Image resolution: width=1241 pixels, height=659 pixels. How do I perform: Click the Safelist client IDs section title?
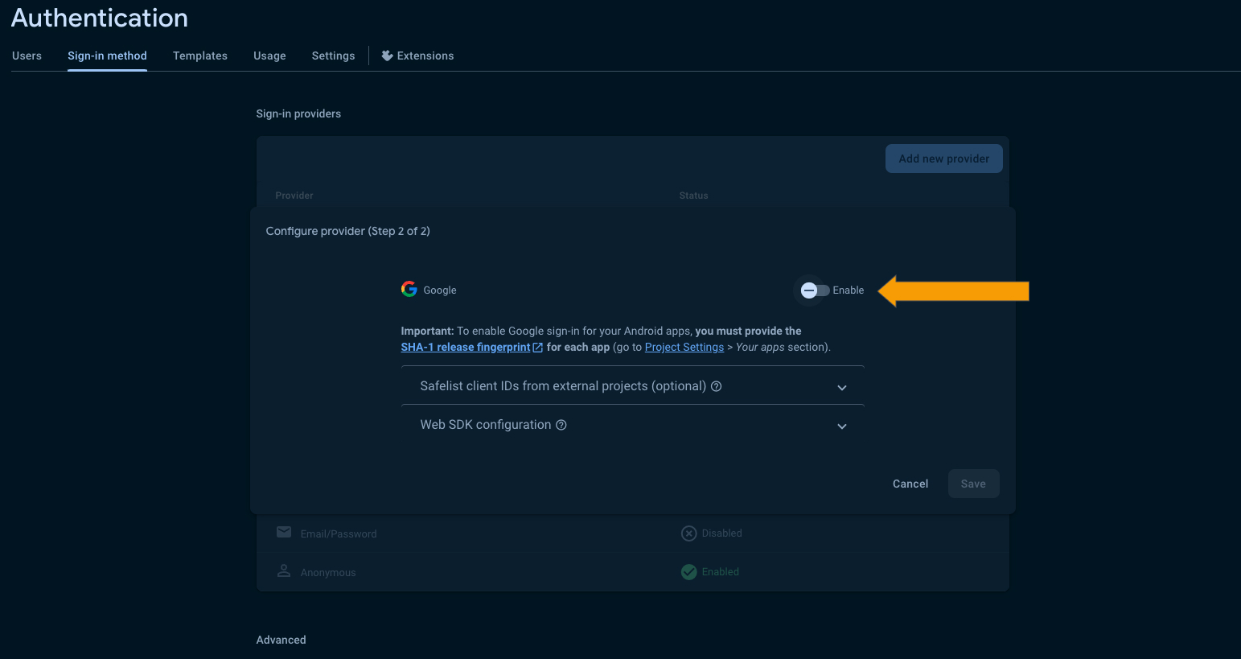(563, 386)
